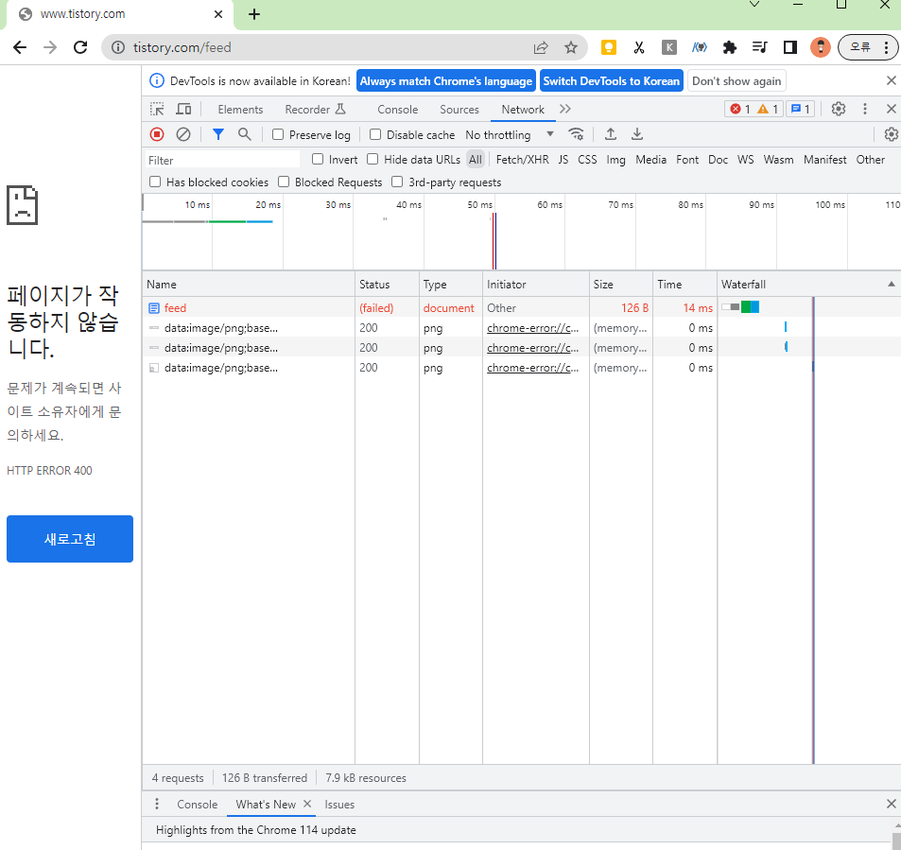Select the Network tab
Viewport: 901px width, 850px height.
click(x=523, y=109)
